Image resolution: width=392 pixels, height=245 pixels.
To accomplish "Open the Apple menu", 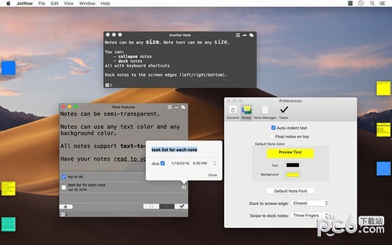I will click(8, 3).
